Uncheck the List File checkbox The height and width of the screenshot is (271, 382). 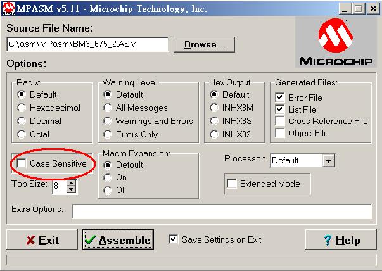tap(280, 110)
